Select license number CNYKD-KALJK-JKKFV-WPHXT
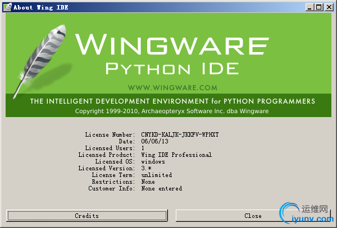 (180, 134)
